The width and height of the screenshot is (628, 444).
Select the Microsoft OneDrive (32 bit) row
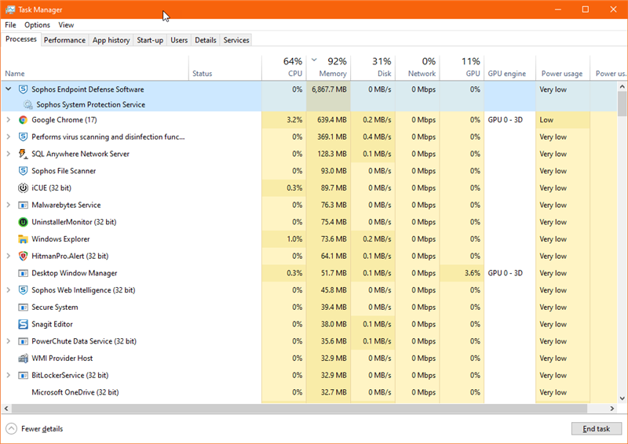pyautogui.click(x=309, y=392)
